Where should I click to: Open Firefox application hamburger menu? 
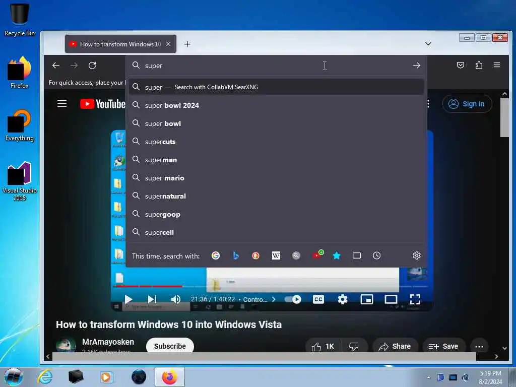pos(497,65)
